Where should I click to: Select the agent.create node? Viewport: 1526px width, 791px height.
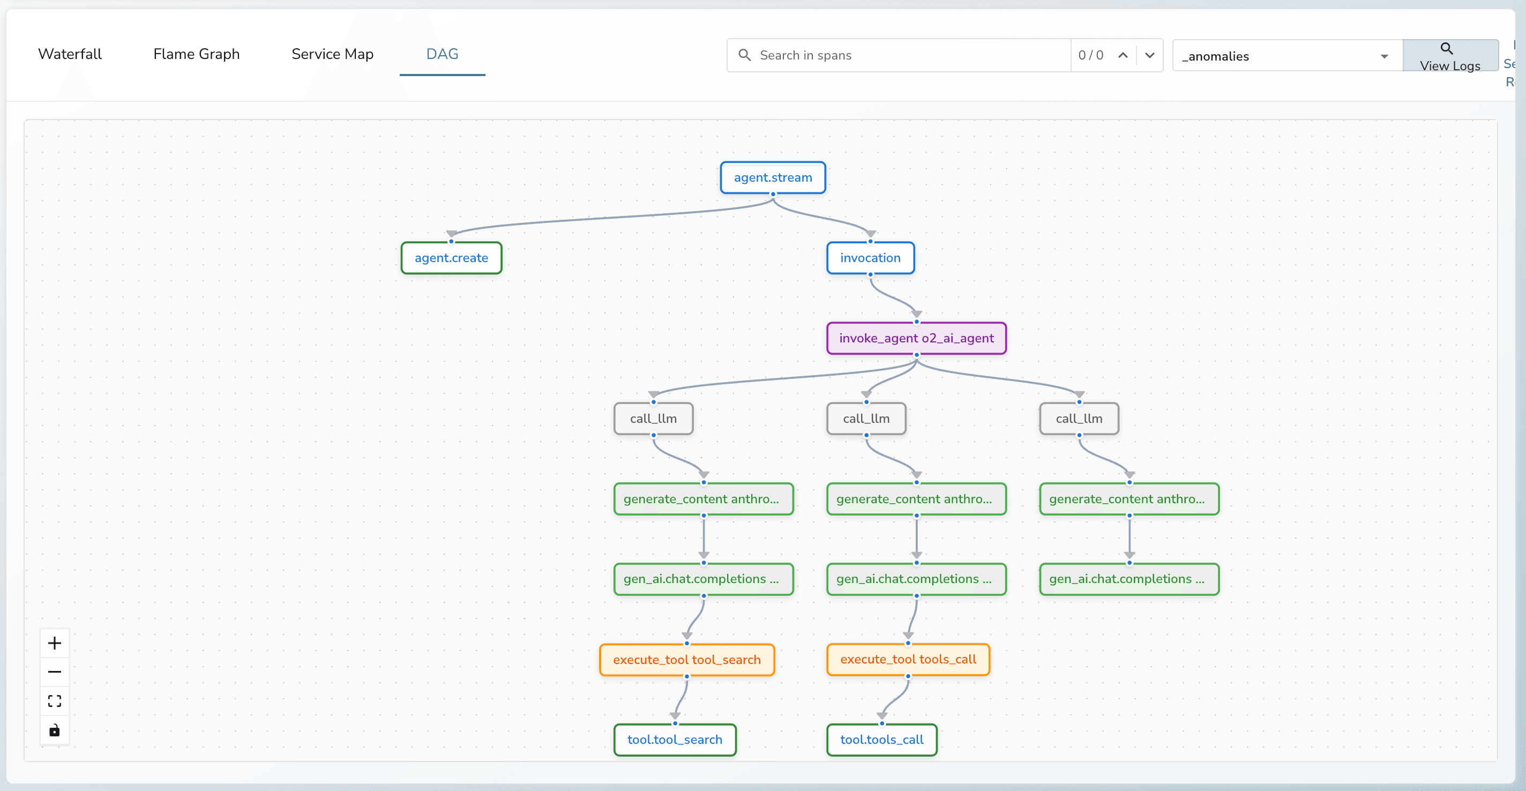point(451,258)
